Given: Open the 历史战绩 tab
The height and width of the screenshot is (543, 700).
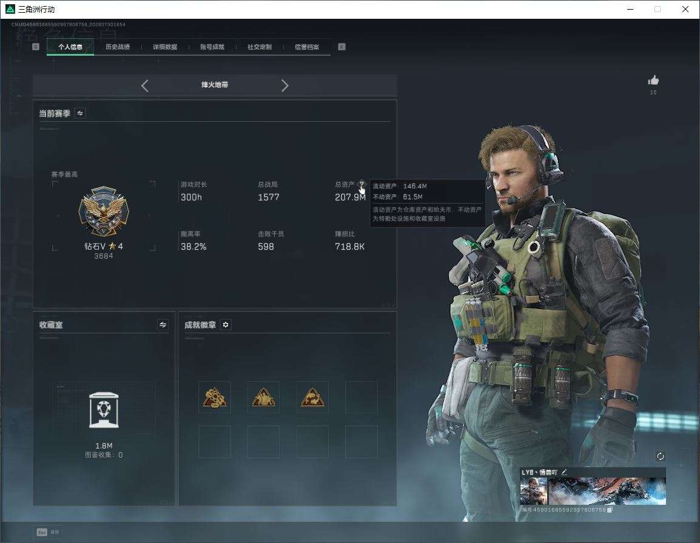Looking at the screenshot, I should coord(118,47).
